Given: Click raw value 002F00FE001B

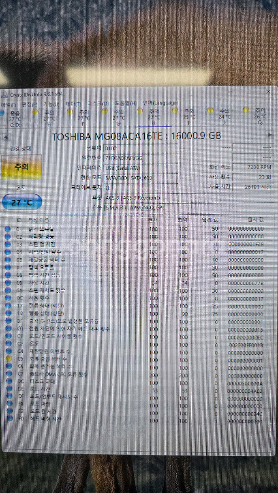Looking at the screenshot, I should tap(246, 345).
